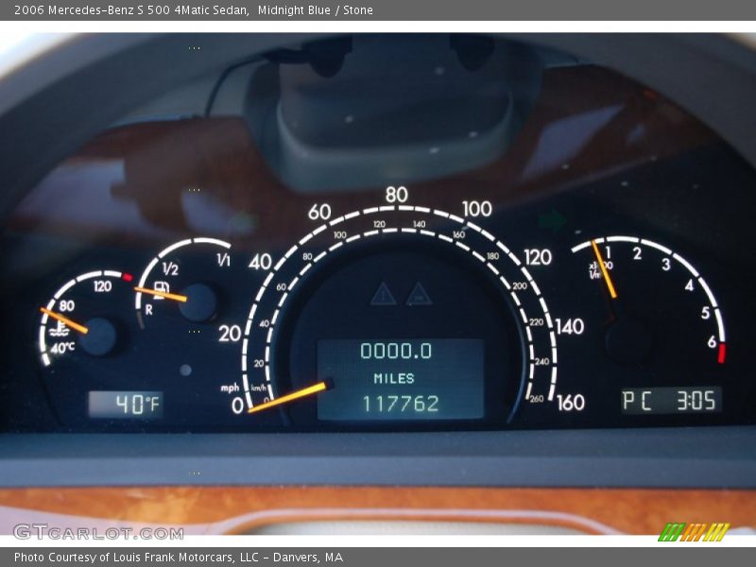Click the Midnight Blue / Stone color label
This screenshot has width=756, height=567.
click(x=316, y=10)
